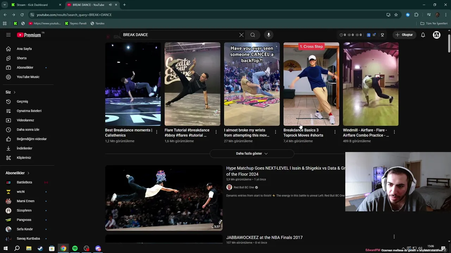
Task: Play Flare Tutorial short thumbnail
Action: click(192, 84)
